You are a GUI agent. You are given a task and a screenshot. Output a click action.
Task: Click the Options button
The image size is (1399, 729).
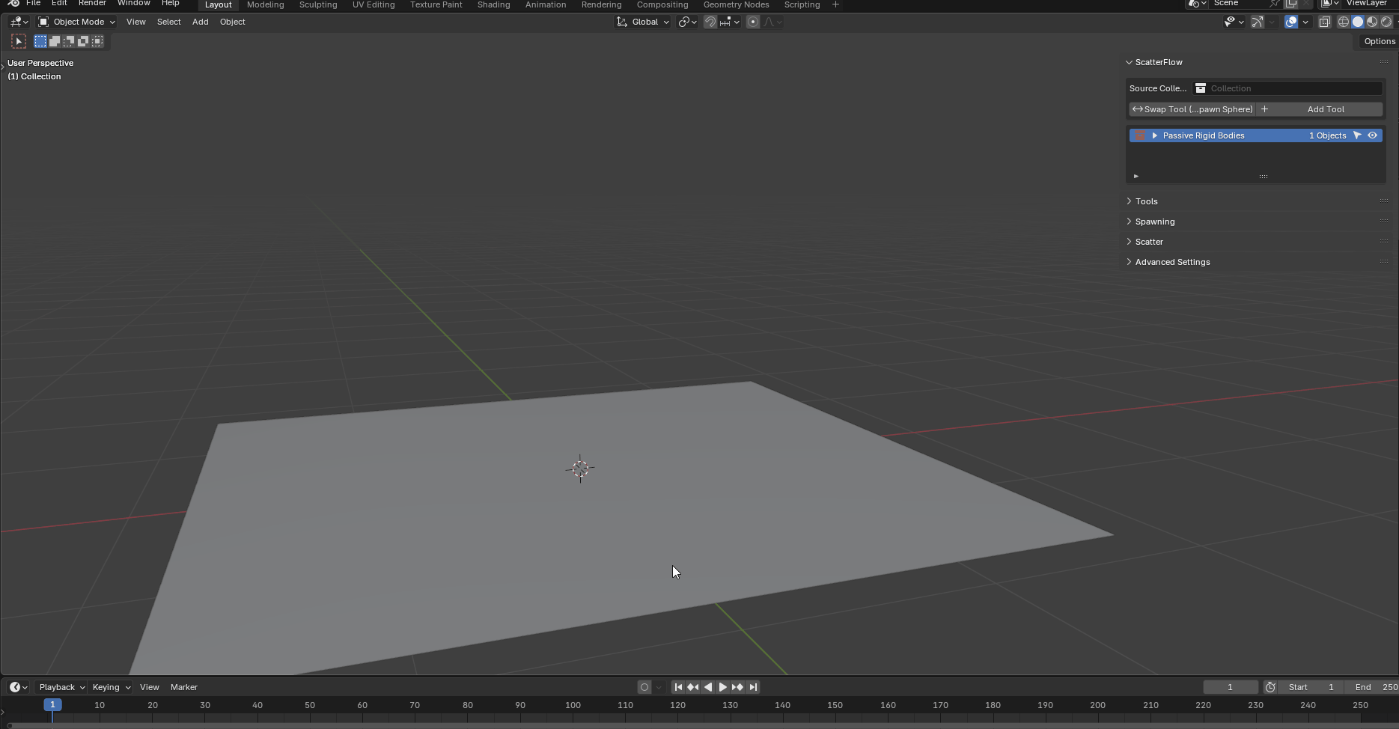1379,41
